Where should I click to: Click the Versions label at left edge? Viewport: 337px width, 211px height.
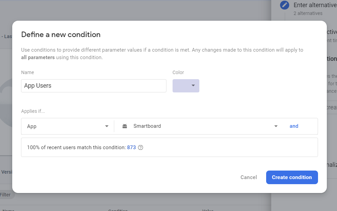tap(7, 172)
